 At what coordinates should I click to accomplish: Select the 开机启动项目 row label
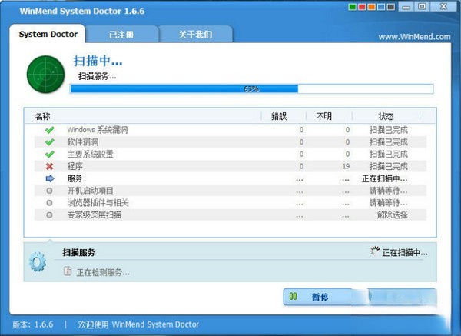pos(90,191)
